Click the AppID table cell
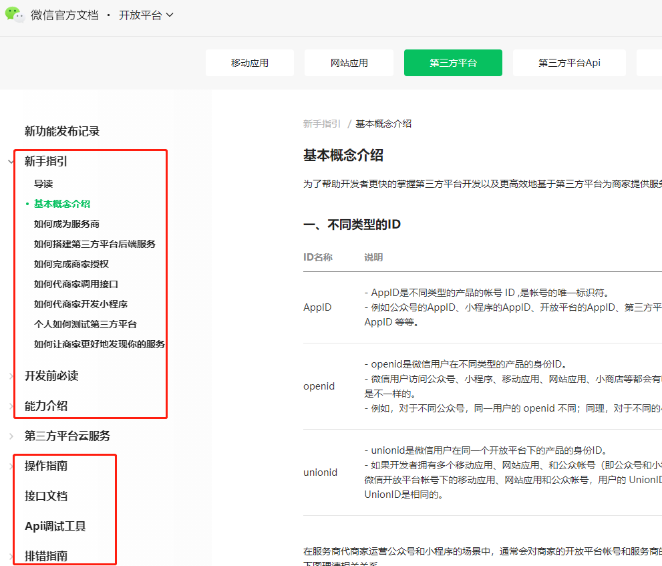Viewport: 662px width, 566px height. click(x=317, y=307)
